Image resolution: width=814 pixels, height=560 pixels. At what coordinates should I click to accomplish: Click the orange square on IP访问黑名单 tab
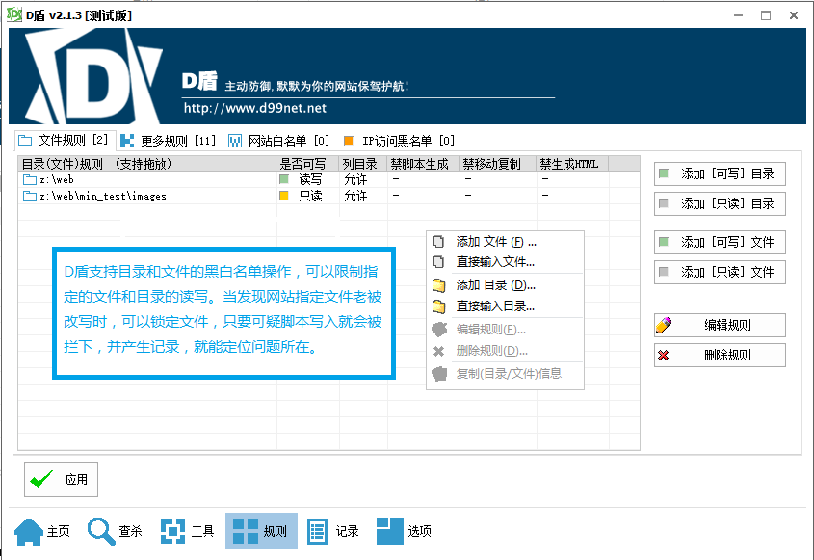pos(349,141)
